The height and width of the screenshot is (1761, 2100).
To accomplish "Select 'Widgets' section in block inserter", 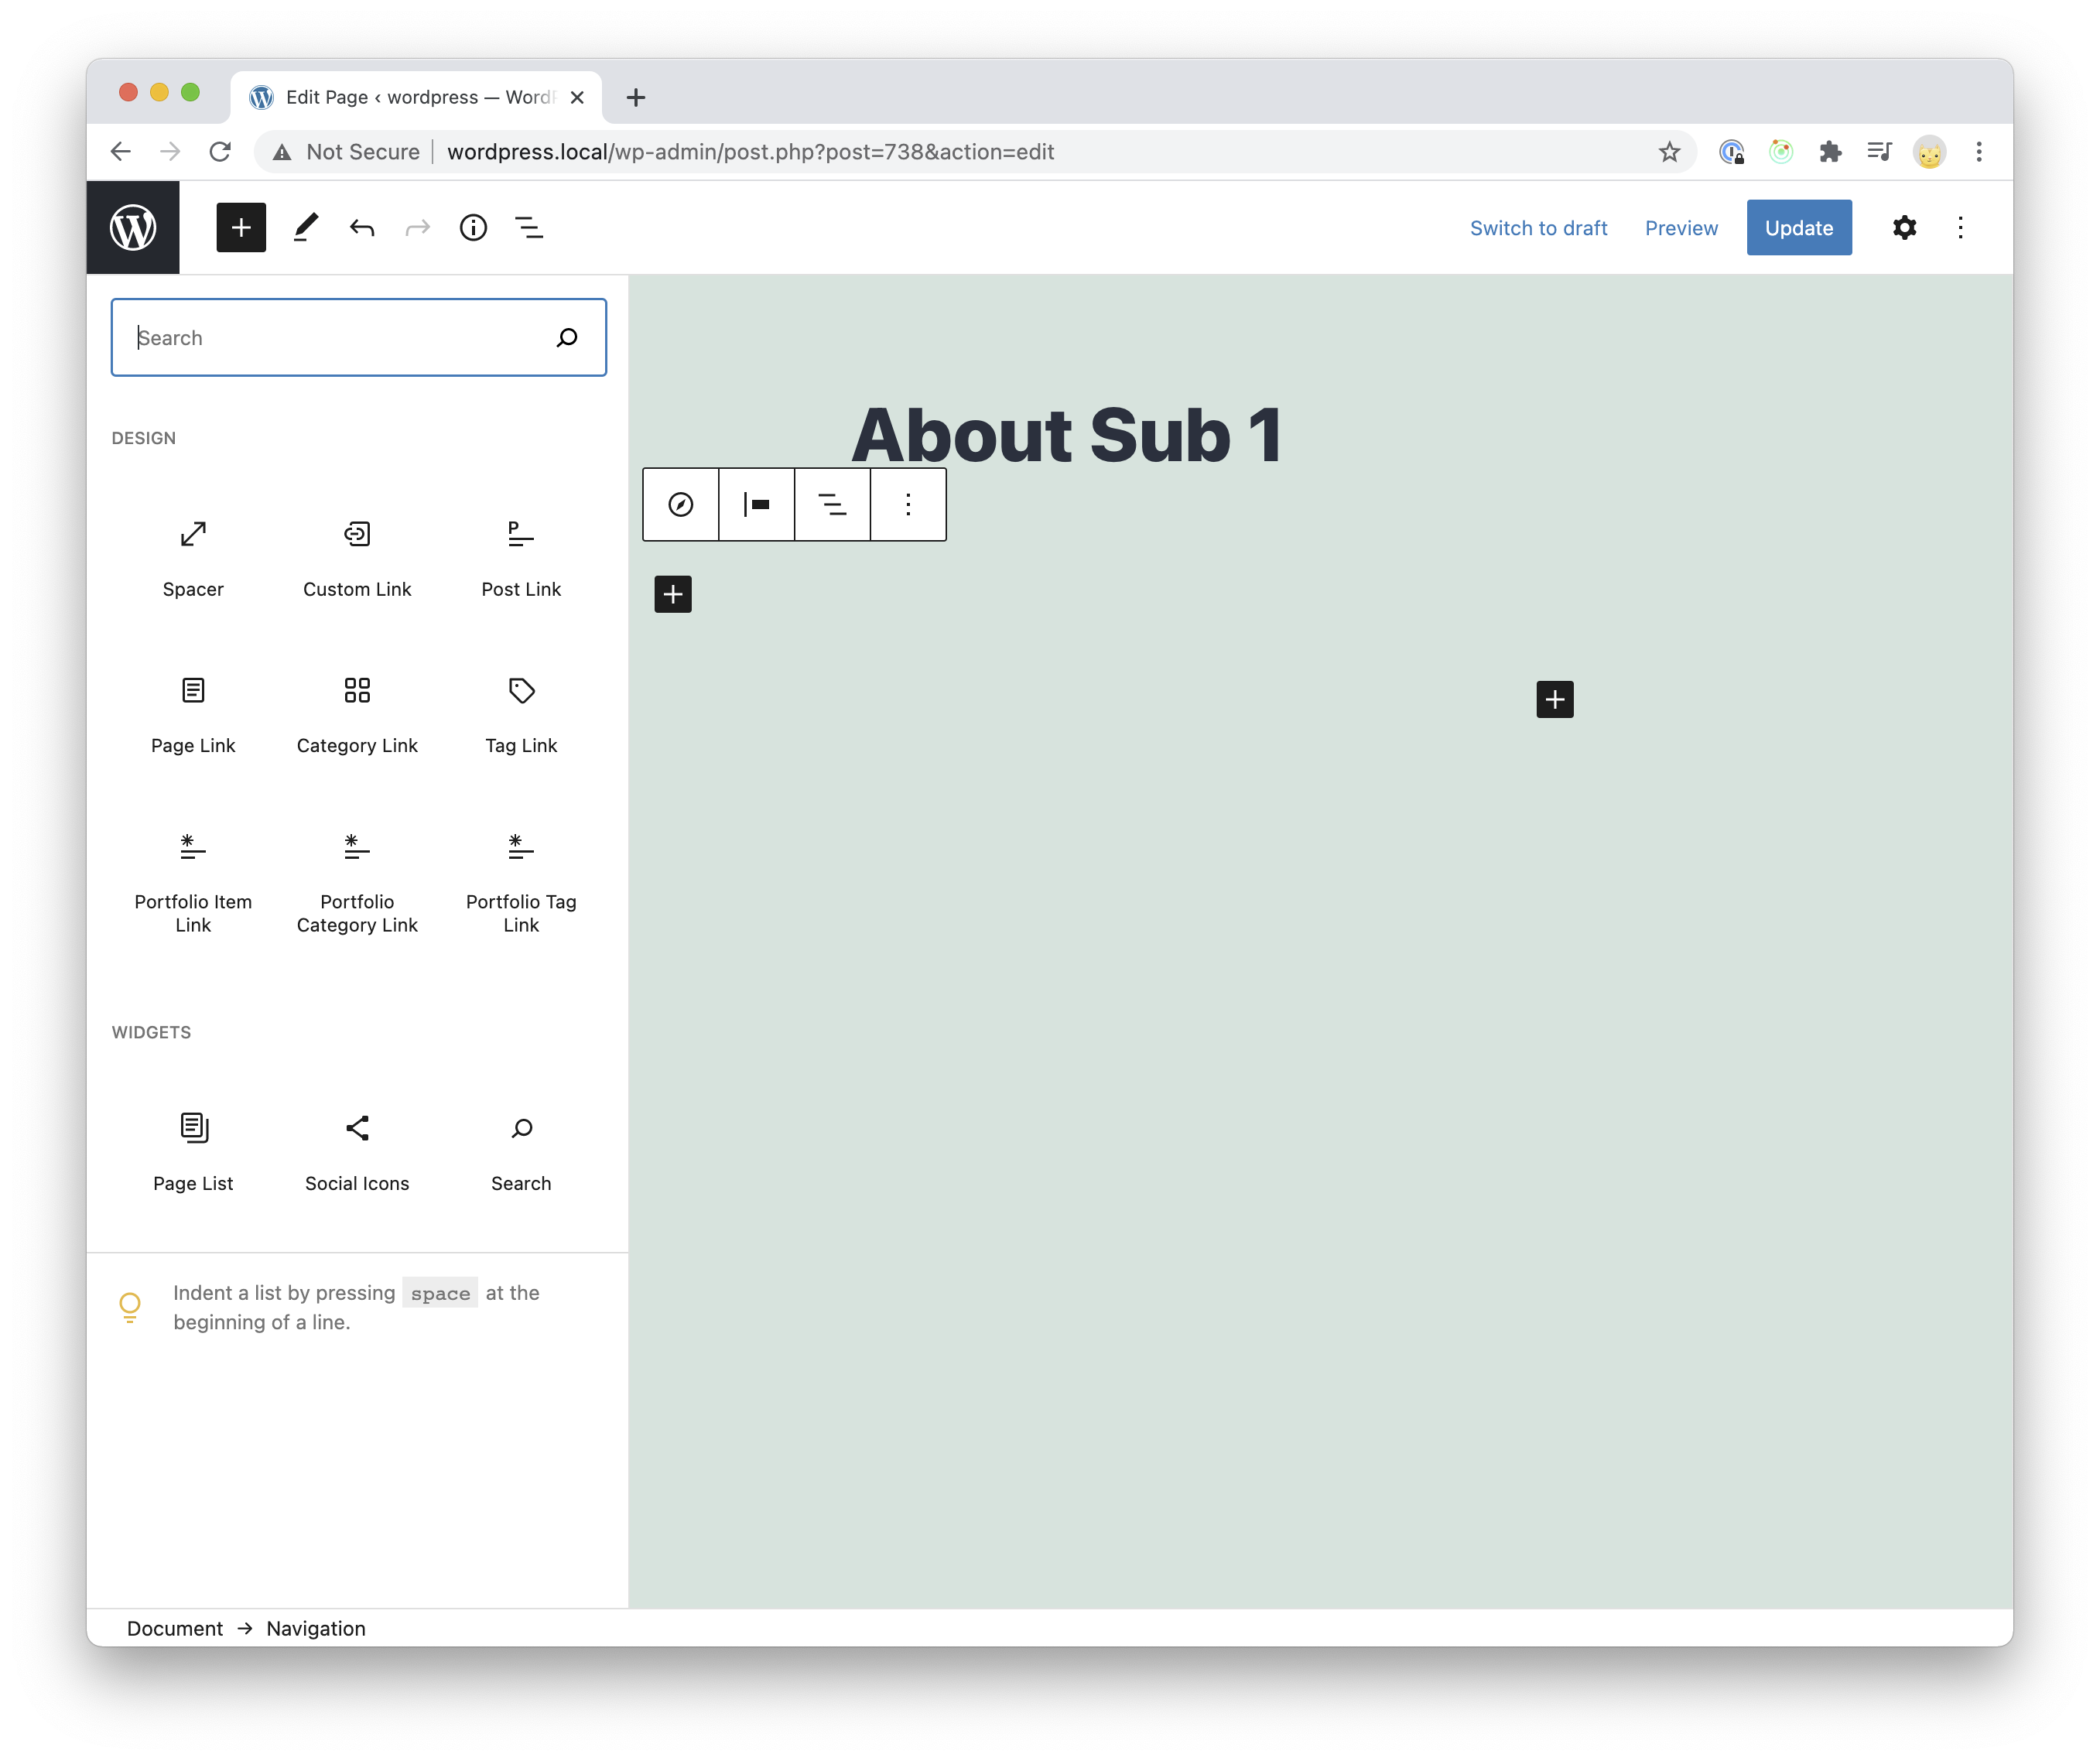I will (150, 1032).
